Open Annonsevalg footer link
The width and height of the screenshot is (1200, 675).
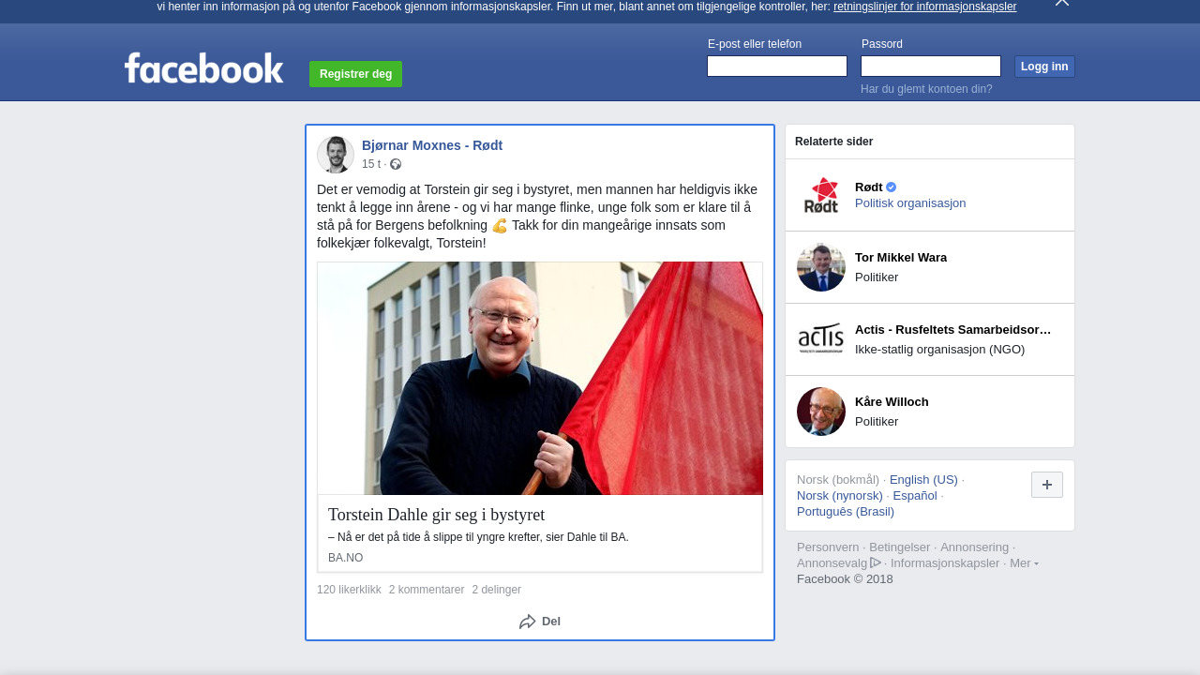(x=832, y=563)
